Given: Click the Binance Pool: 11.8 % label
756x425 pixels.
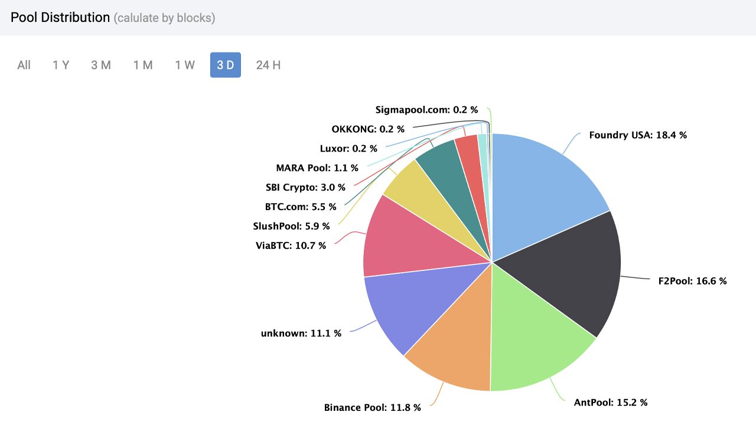Looking at the screenshot, I should [x=372, y=407].
